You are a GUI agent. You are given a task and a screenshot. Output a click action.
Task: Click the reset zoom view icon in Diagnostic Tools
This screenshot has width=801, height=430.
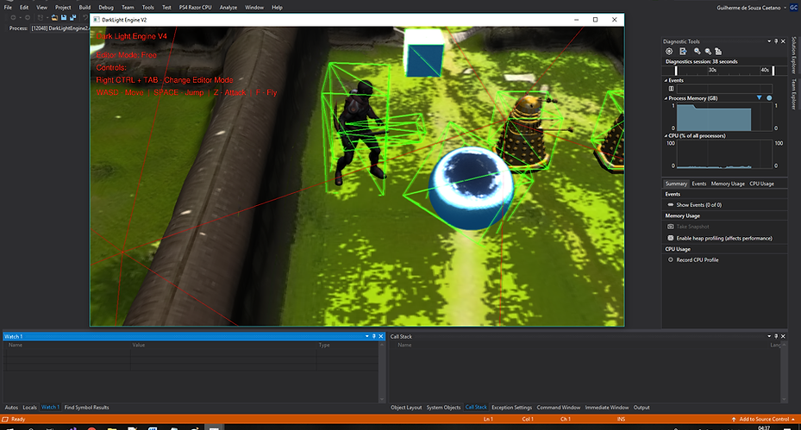pos(718,51)
